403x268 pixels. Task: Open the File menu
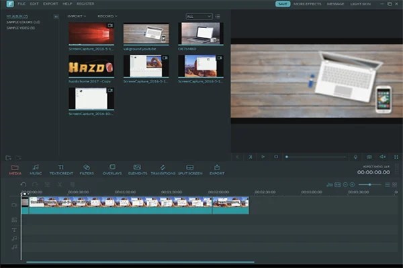(21, 4)
